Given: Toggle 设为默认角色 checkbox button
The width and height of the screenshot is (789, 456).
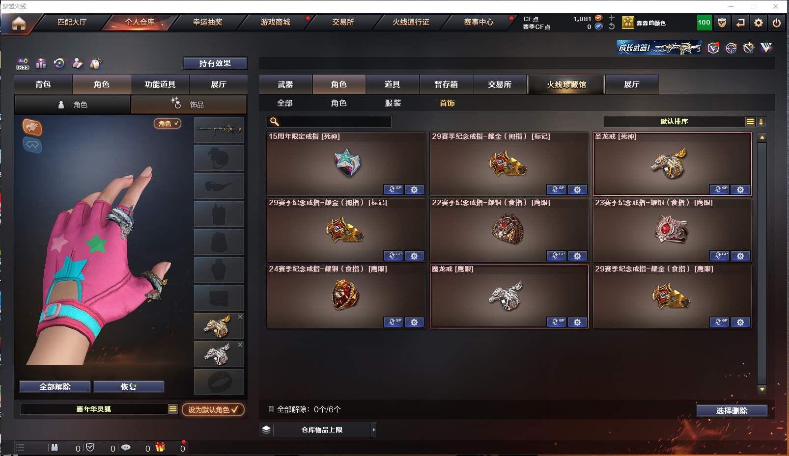Looking at the screenshot, I should pos(213,409).
